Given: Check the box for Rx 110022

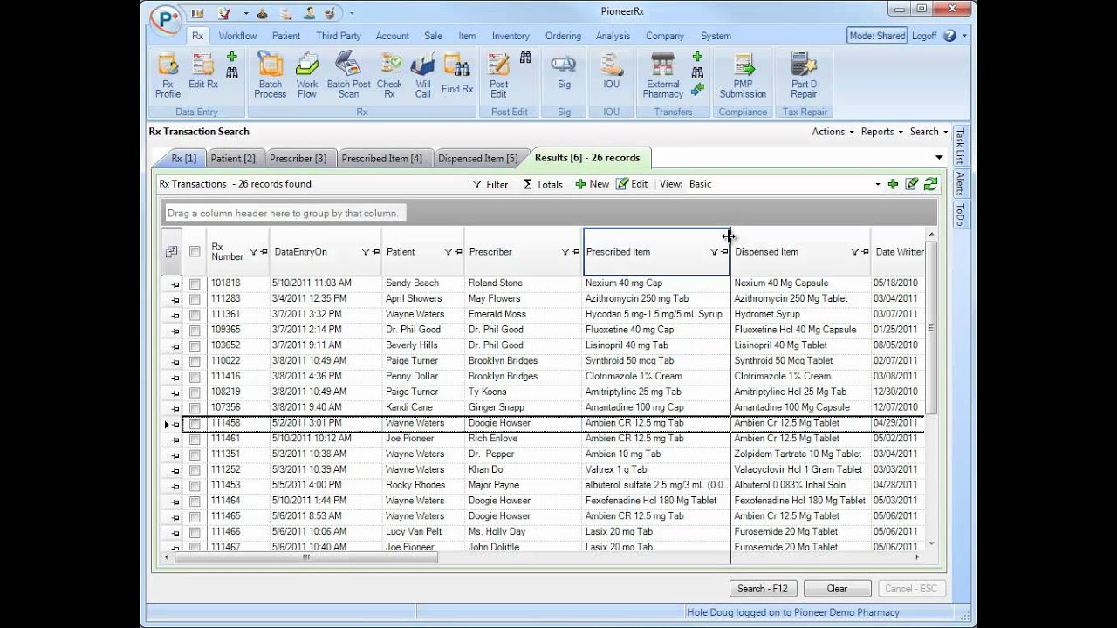Looking at the screenshot, I should pyautogui.click(x=195, y=361).
